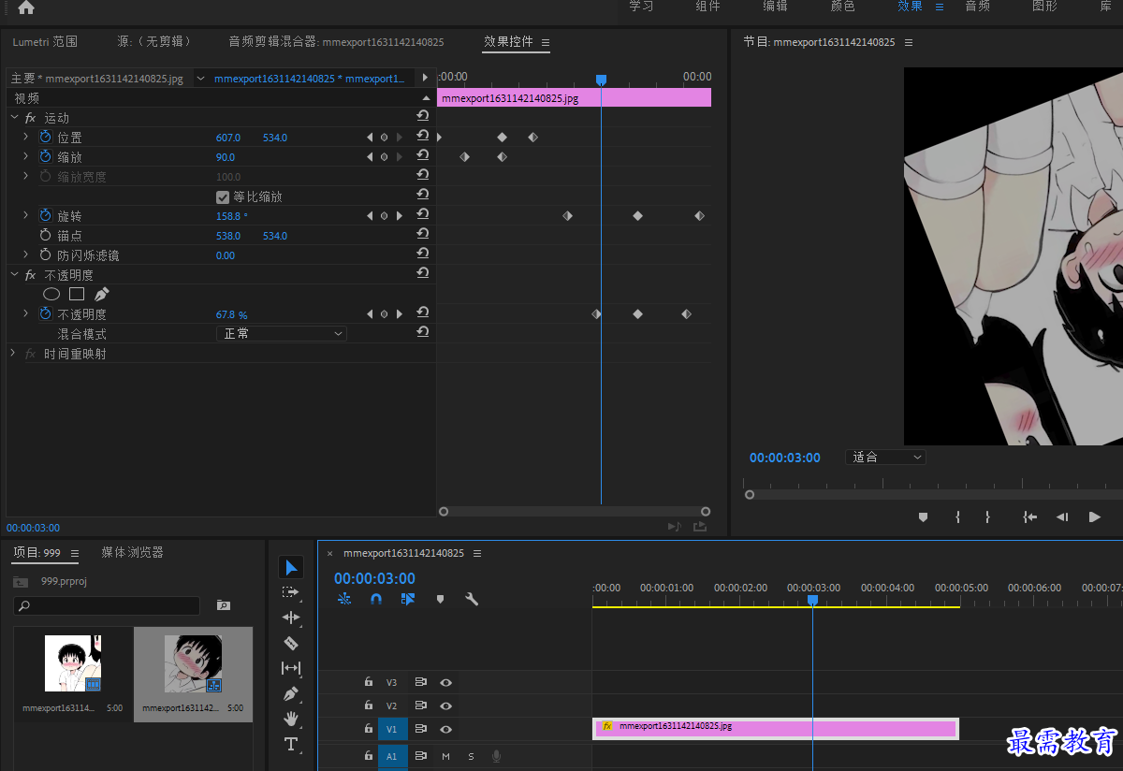This screenshot has height=771, width=1123.
Task: Lock the V2 track
Action: [x=369, y=706]
